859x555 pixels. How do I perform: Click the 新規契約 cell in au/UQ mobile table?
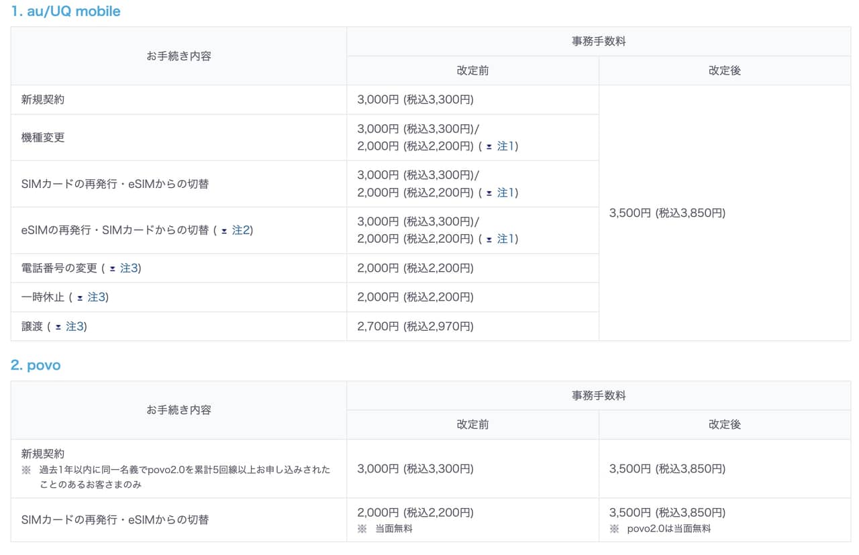point(43,100)
